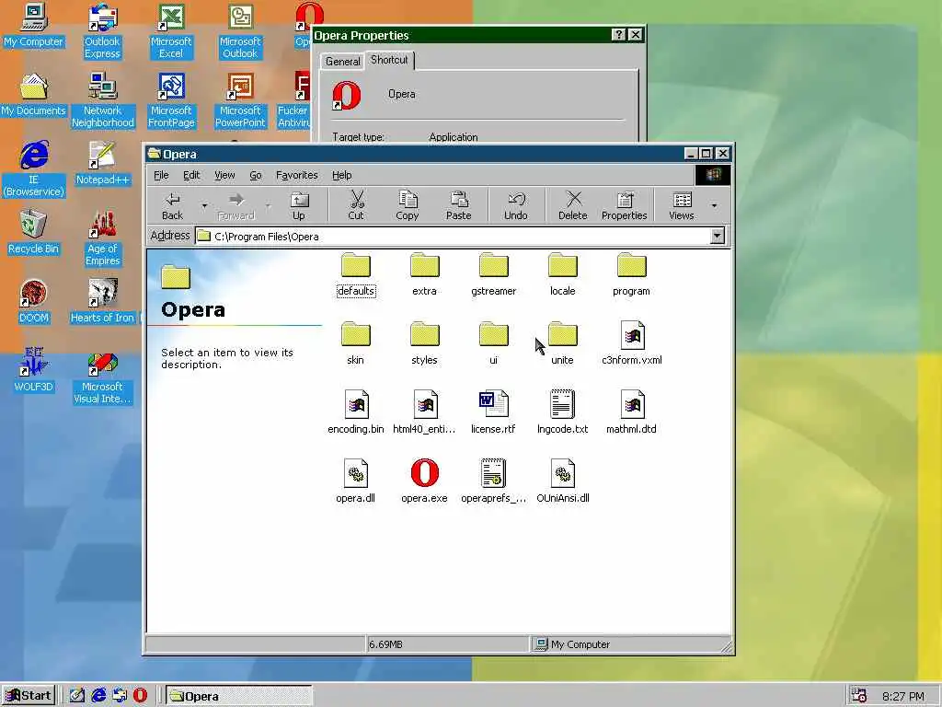Viewport: 942px width, 707px height.
Task: Select the skin folder
Action: pos(355,343)
